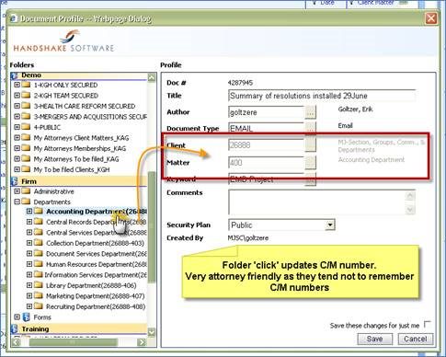Image resolution: width=446 pixels, height=357 pixels.
Task: Open the Document Type lookup ellipsis button
Action: (310, 127)
